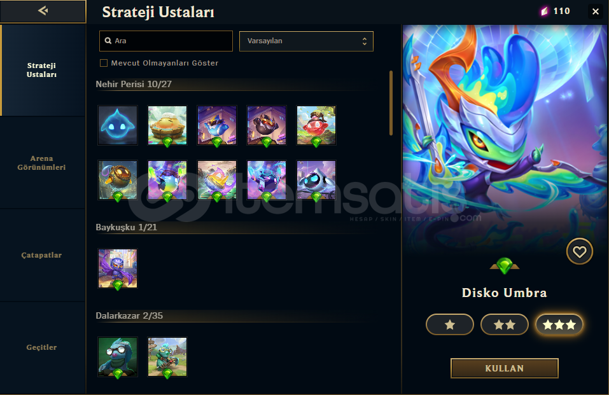Click the Ara search field
This screenshot has width=609, height=395.
(x=166, y=41)
